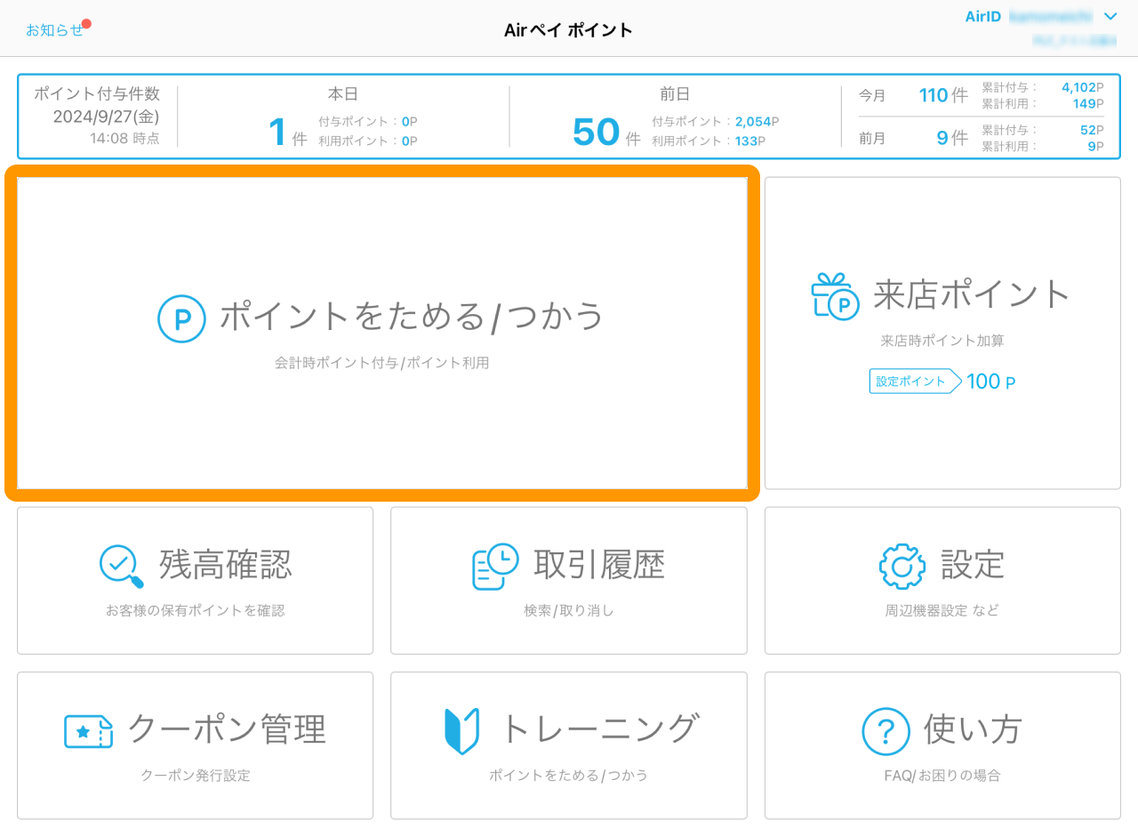Click the お客様の保有ポイントを確認 description
Screen dimensions: 1138x837
[196, 610]
